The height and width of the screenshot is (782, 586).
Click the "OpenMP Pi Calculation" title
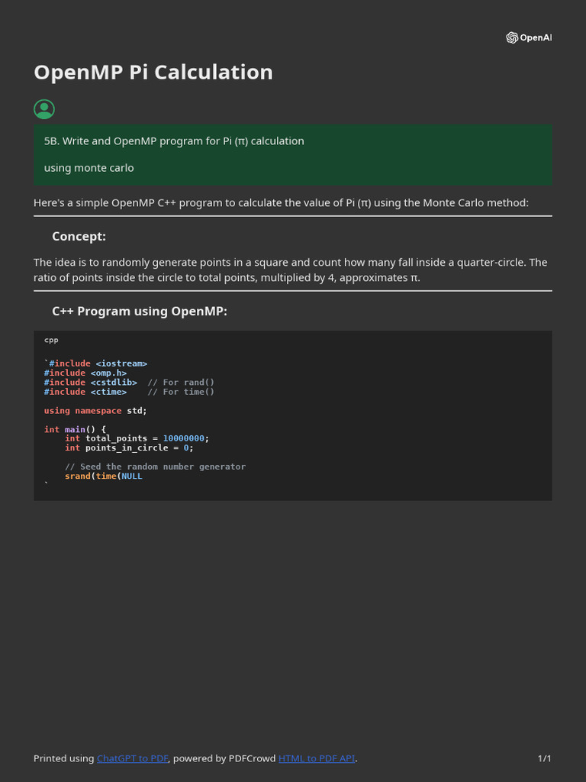pyautogui.click(x=153, y=73)
